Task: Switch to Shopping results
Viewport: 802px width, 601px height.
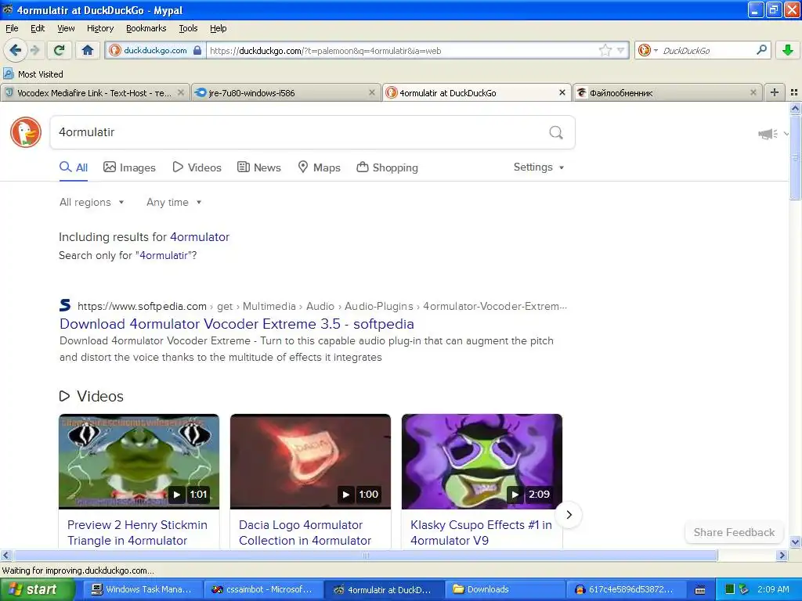Action: pos(387,167)
